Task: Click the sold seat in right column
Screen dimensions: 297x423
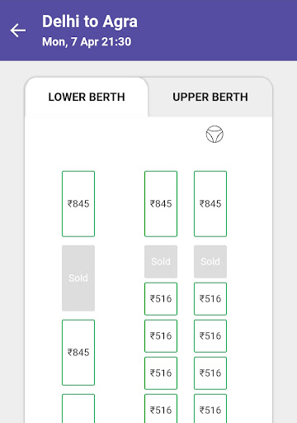Action: [x=210, y=262]
